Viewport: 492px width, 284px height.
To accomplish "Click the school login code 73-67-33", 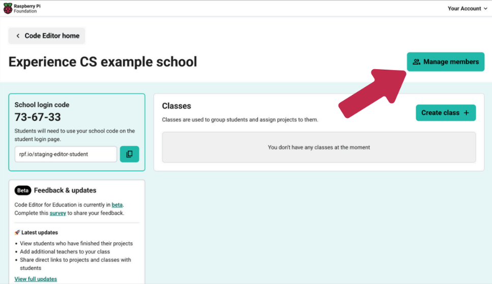I will [x=38, y=117].
